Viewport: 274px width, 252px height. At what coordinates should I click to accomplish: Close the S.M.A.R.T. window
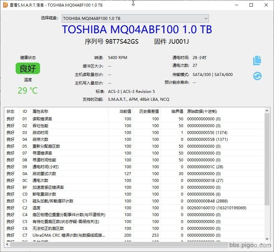tap(266, 5)
